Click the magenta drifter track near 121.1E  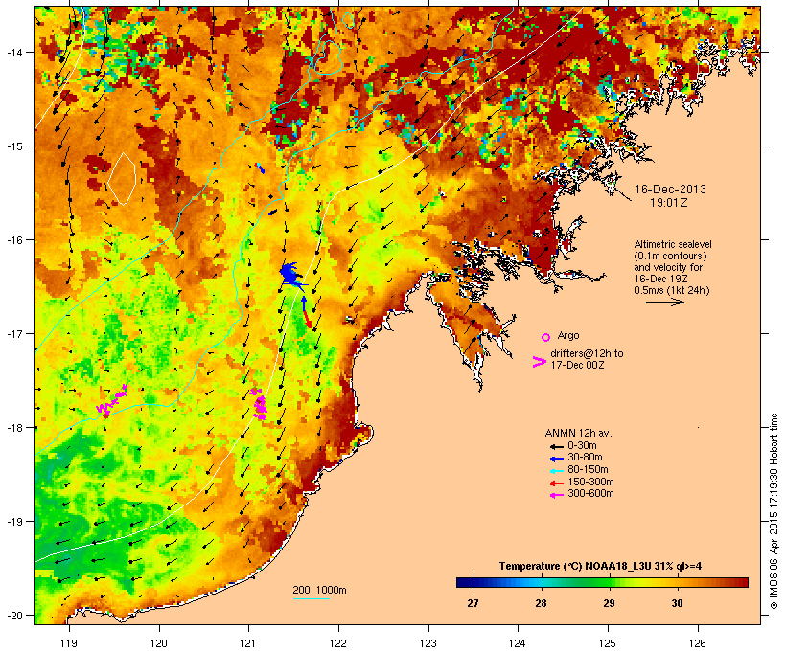(x=259, y=404)
